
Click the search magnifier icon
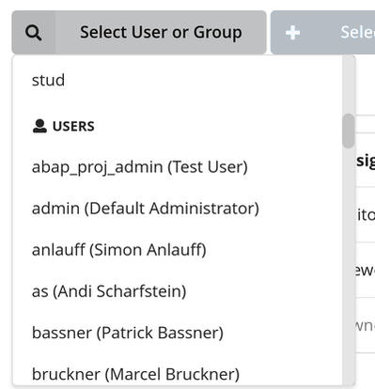[34, 33]
